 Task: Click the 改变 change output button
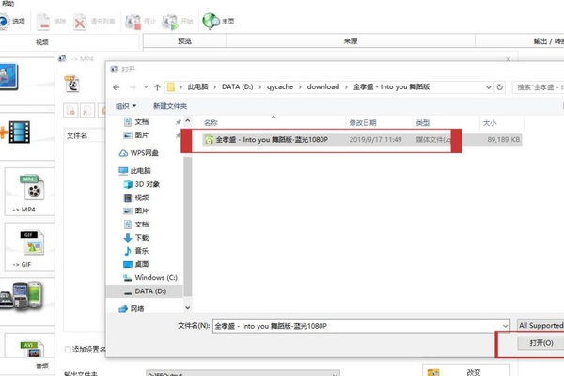pos(466,371)
